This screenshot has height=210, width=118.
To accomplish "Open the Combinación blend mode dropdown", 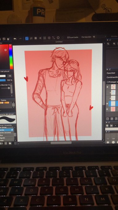I will (x=112, y=78).
